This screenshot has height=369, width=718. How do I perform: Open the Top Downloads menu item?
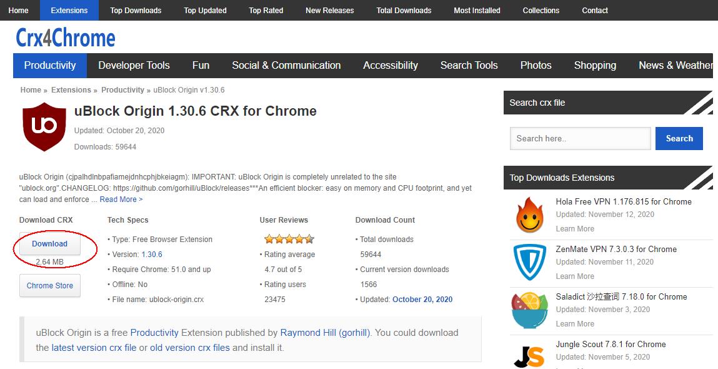[x=136, y=11]
